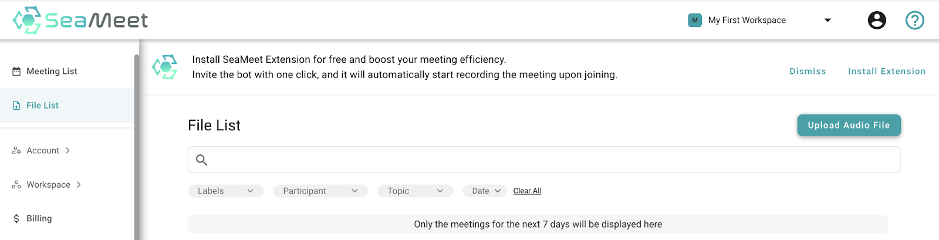Viewport: 939px width, 240px height.
Task: Click the search magnifier icon
Action: pos(201,160)
